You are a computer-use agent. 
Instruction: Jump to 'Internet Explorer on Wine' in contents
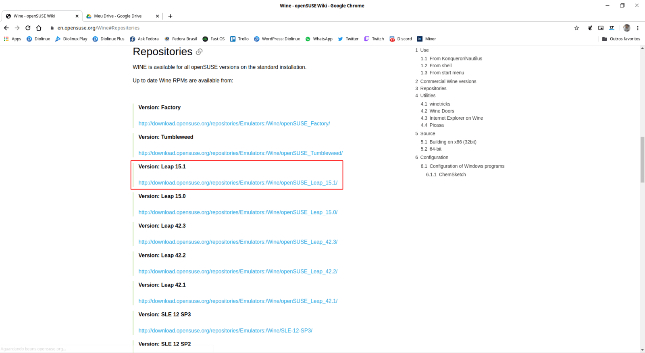[452, 118]
